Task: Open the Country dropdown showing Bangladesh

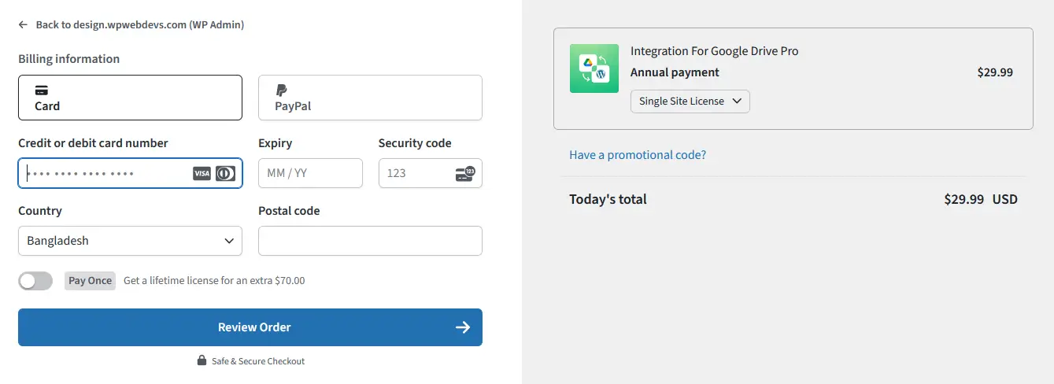Action: tap(130, 241)
